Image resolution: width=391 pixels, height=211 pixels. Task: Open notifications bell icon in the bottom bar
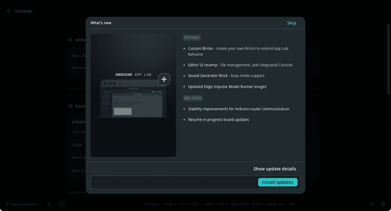372,204
